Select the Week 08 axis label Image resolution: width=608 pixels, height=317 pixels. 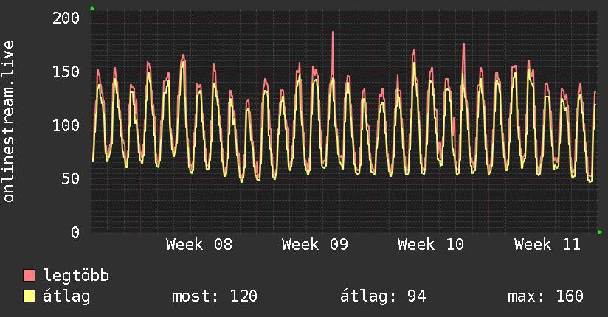tap(199, 245)
